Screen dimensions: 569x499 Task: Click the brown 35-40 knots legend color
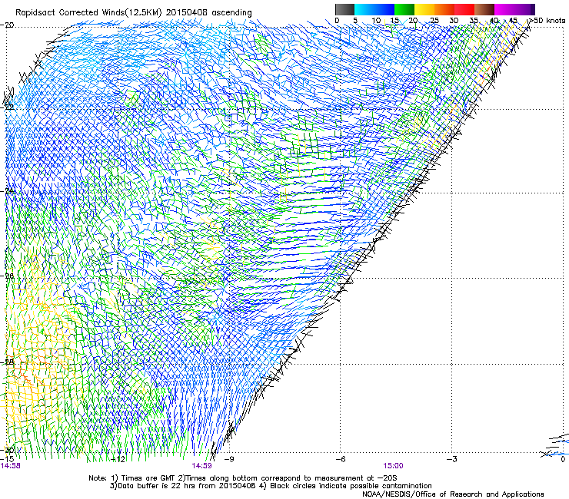[x=484, y=9]
